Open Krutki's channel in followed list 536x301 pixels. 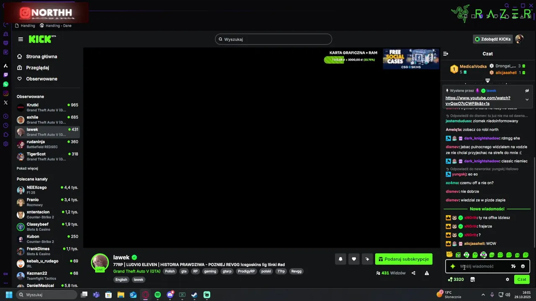[48, 107]
